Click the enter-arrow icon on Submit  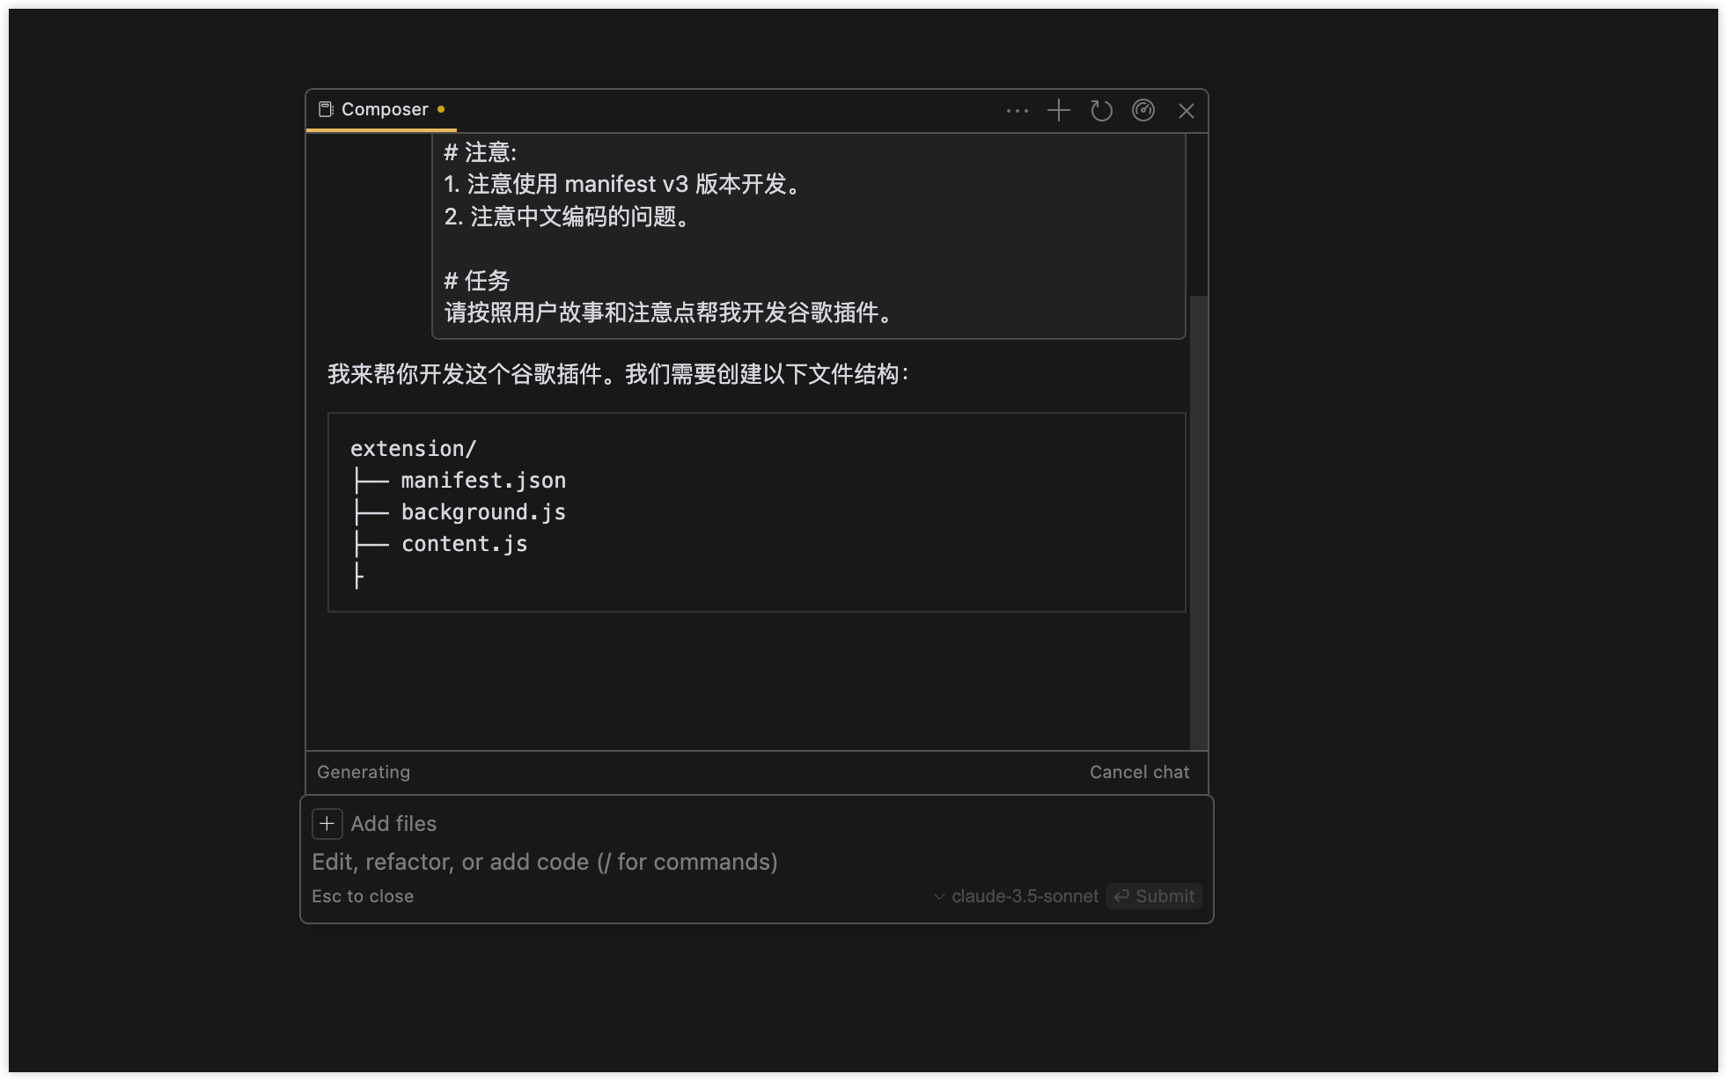[x=1121, y=896]
